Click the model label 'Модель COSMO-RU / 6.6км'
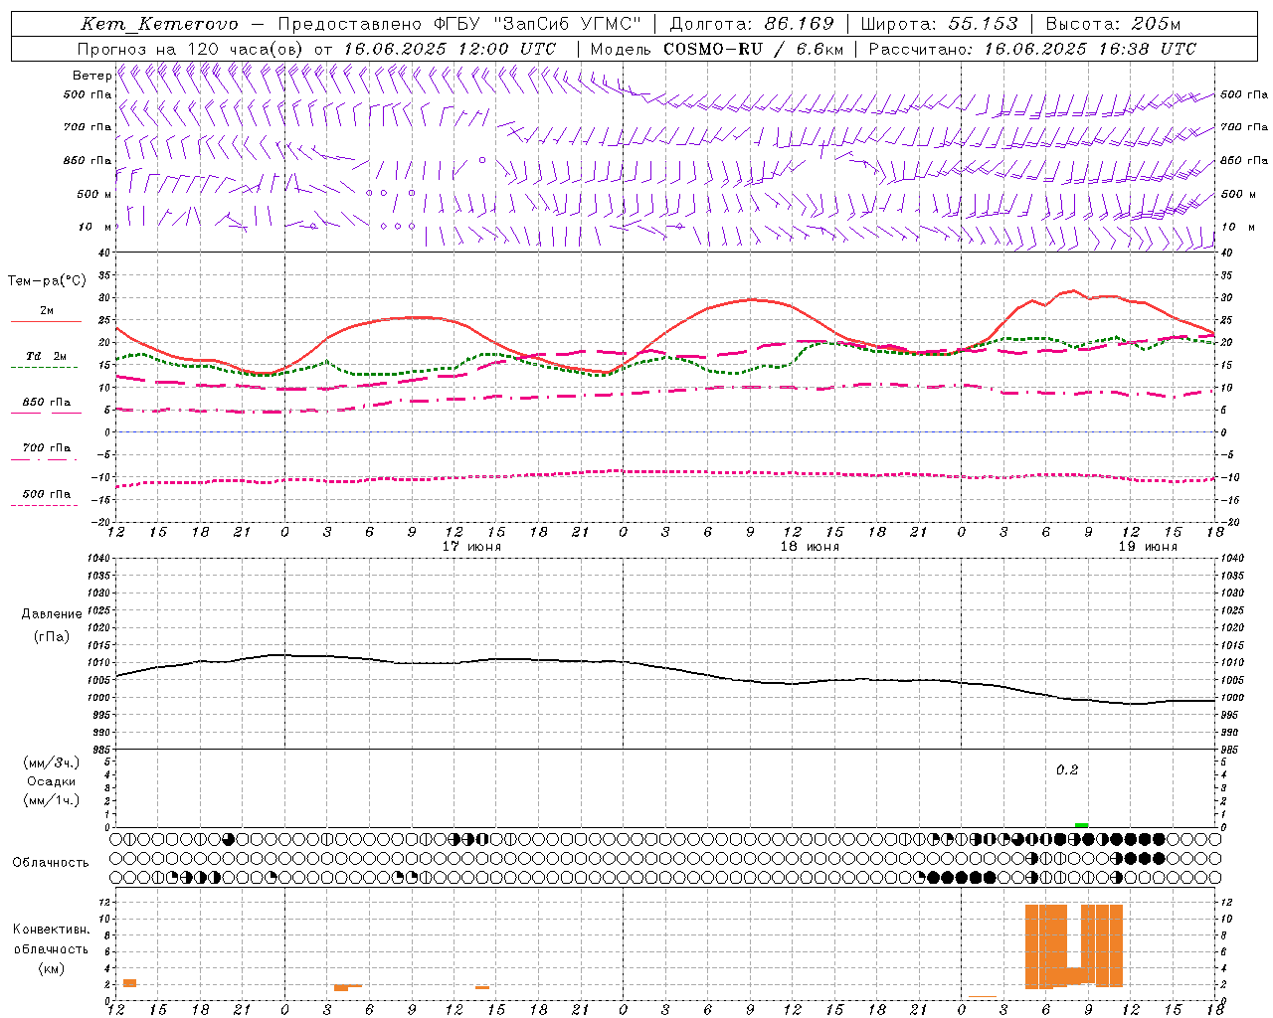The height and width of the screenshot is (1018, 1273). pos(716,49)
